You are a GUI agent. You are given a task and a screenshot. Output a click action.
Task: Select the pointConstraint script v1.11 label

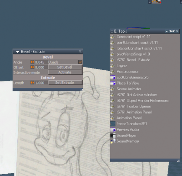(x=137, y=43)
